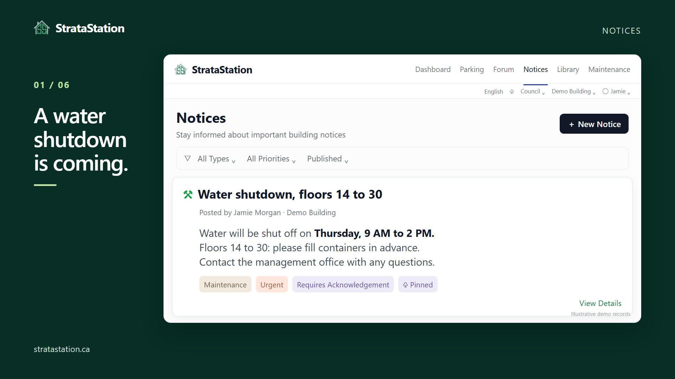This screenshot has width=675, height=379.
Task: Open the All Types filter dropdown
Action: pos(216,159)
